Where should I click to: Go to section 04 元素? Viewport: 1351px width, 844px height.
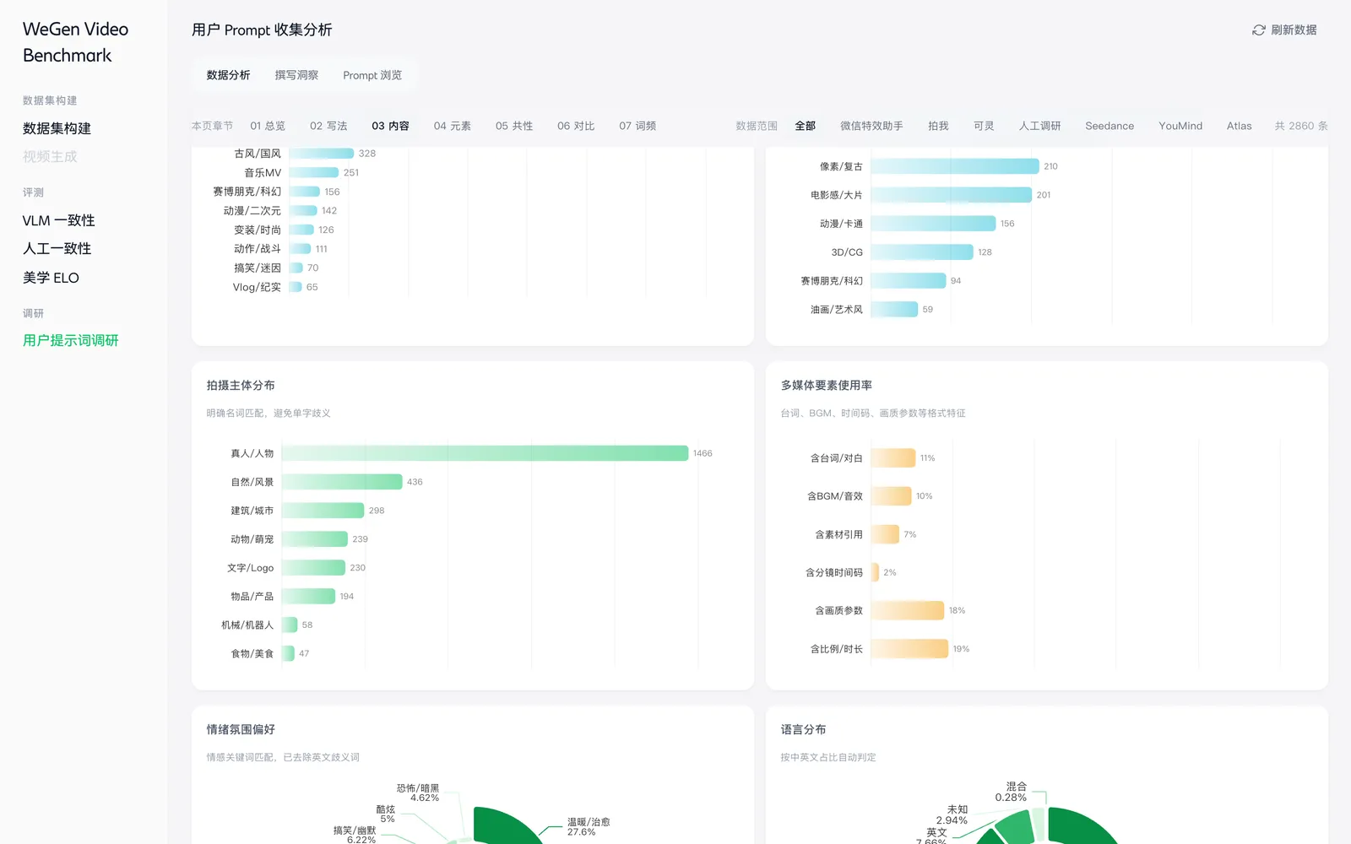[x=452, y=126]
